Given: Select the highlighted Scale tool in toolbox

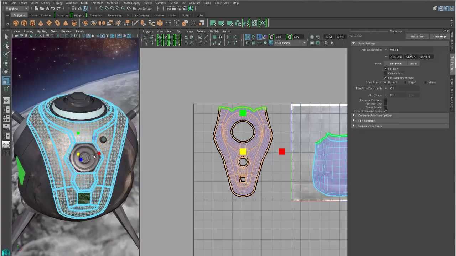Looking at the screenshot, I should click(6, 81).
